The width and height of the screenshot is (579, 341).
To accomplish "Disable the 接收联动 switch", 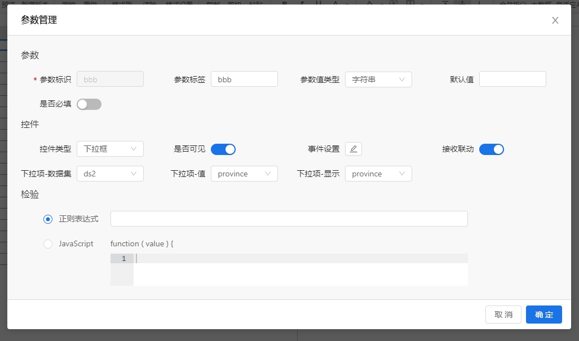I will [492, 149].
